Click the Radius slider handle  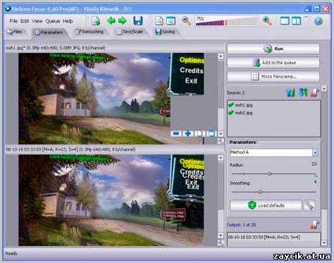coord(269,173)
